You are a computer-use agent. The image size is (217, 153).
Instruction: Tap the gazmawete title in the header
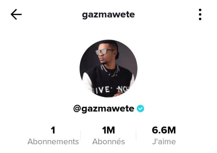[109, 15]
